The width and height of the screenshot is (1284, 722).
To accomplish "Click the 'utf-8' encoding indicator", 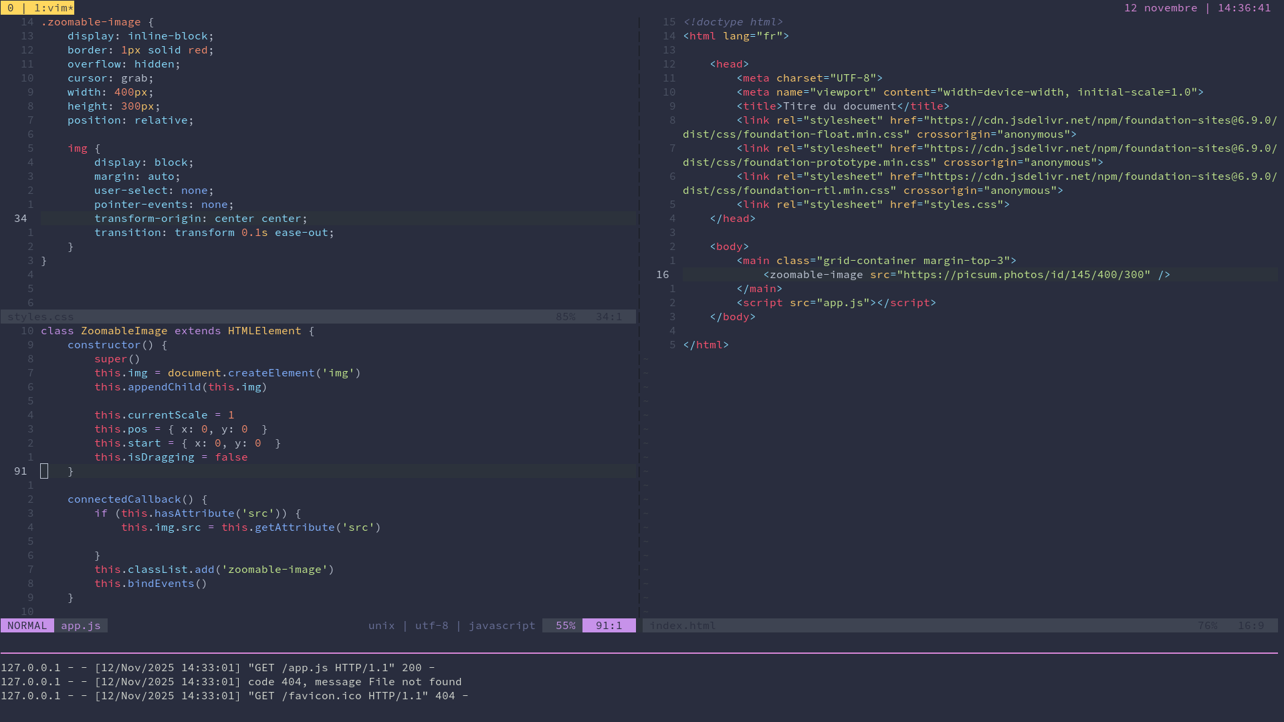I will pyautogui.click(x=431, y=626).
